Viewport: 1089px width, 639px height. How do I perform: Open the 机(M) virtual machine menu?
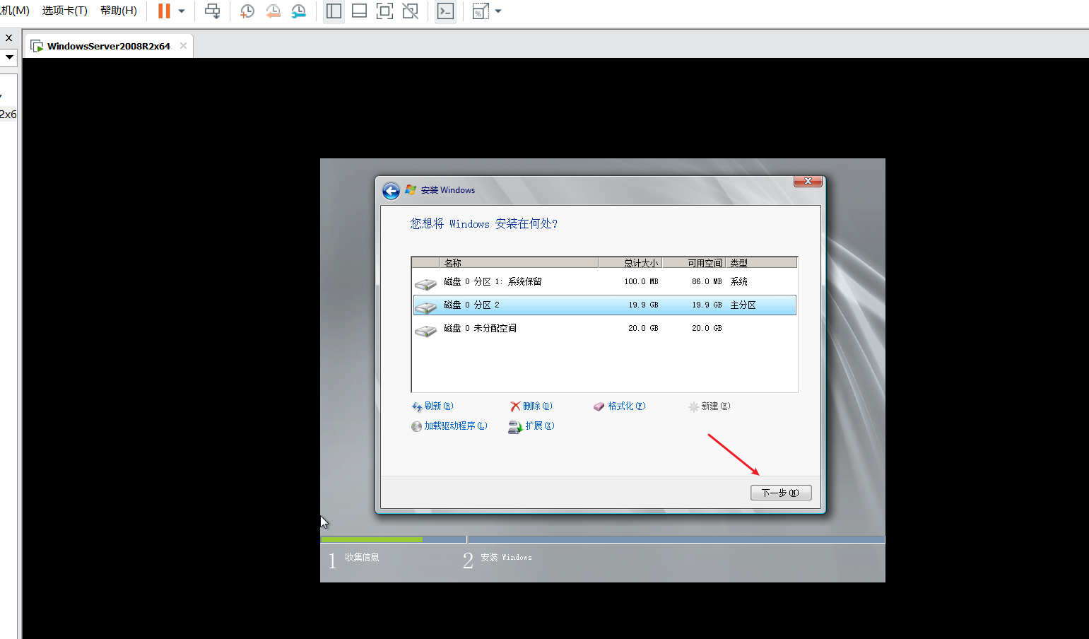click(x=15, y=11)
